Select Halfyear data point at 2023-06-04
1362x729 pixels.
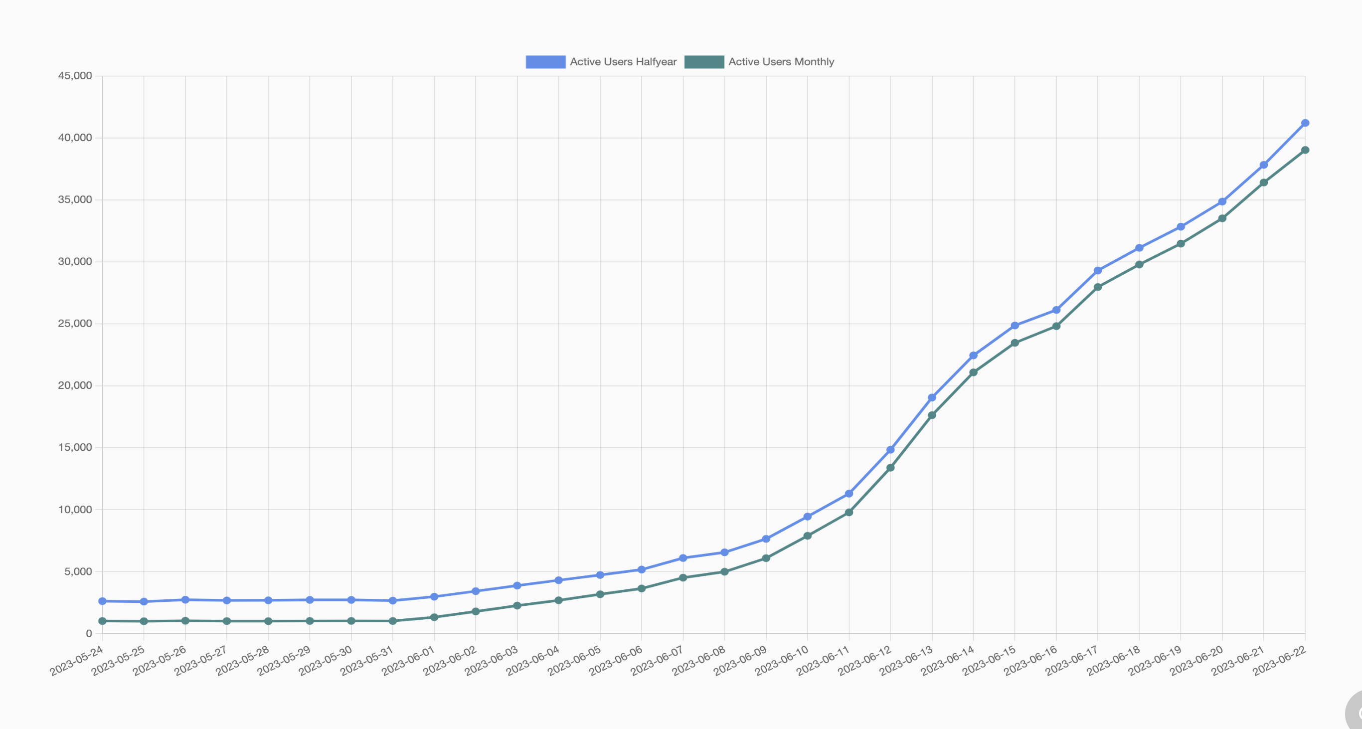tap(559, 580)
